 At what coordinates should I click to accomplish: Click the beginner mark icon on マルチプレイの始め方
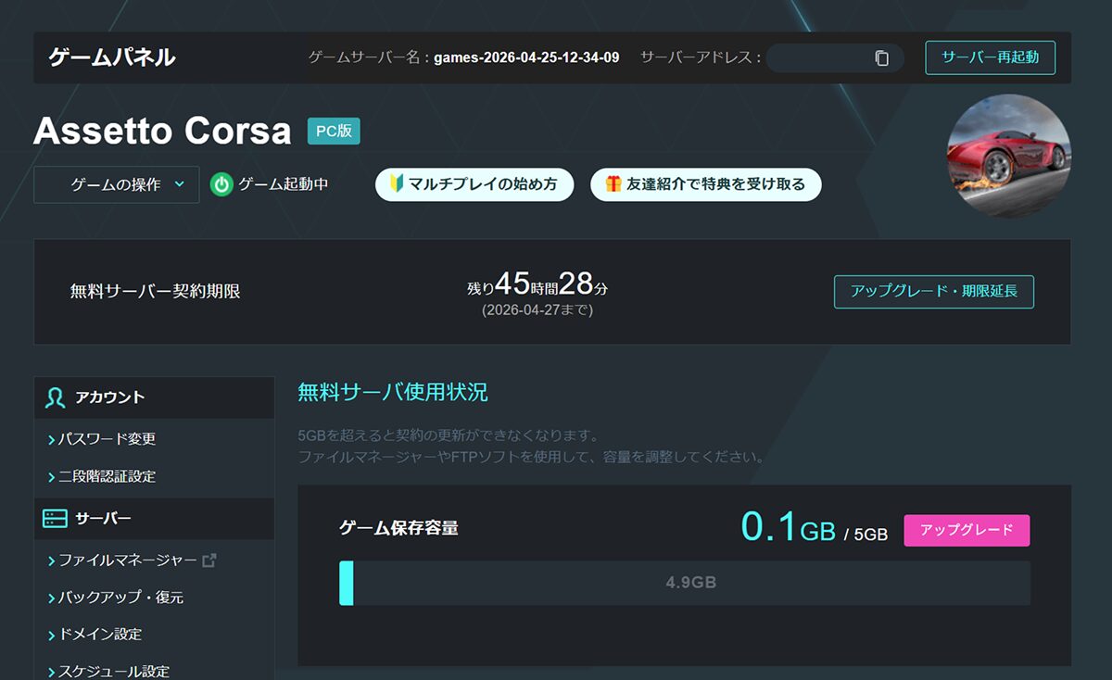(396, 184)
